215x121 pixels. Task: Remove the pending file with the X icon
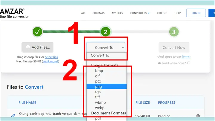(x=198, y=116)
